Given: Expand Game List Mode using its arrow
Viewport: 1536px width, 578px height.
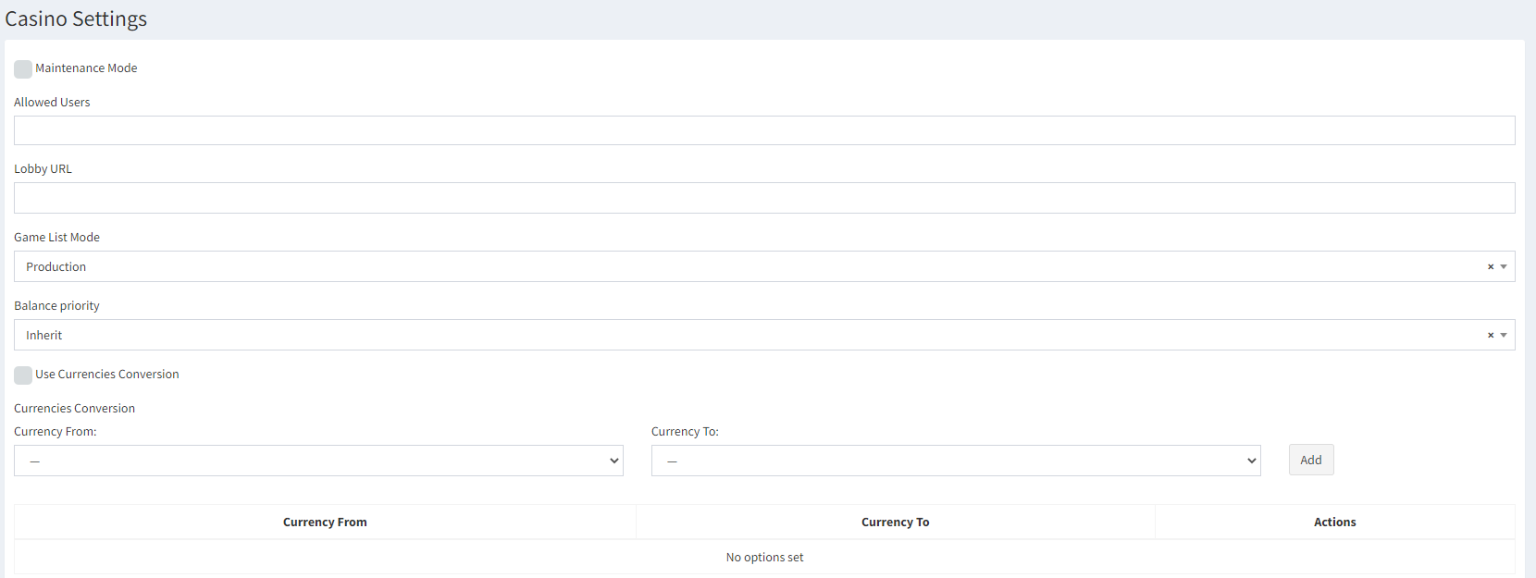Looking at the screenshot, I should [1504, 266].
